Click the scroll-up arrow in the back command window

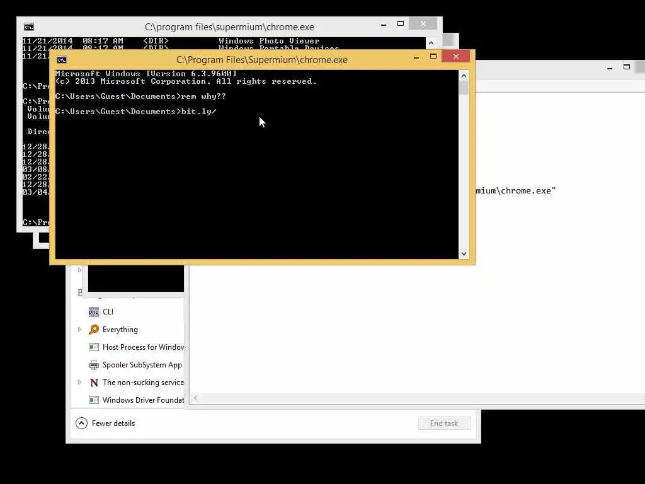[431, 43]
